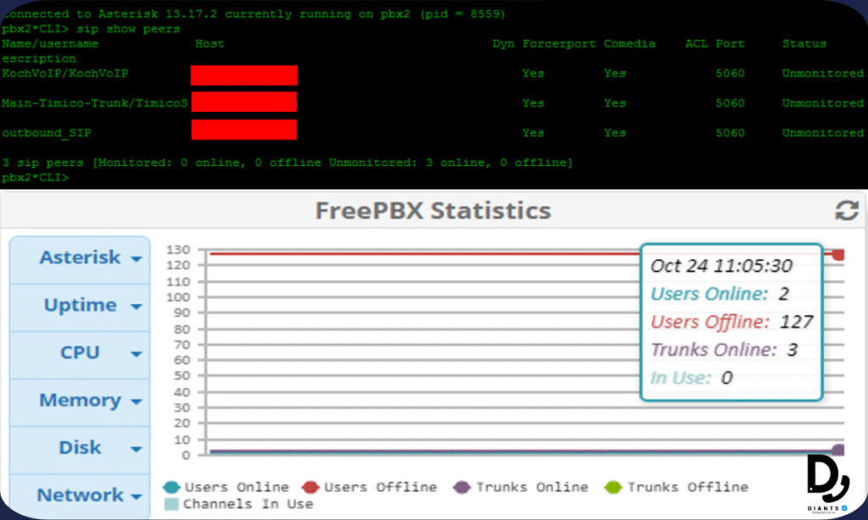The image size is (868, 520).
Task: Click the 'sip show peers' command text
Action: tap(128, 30)
